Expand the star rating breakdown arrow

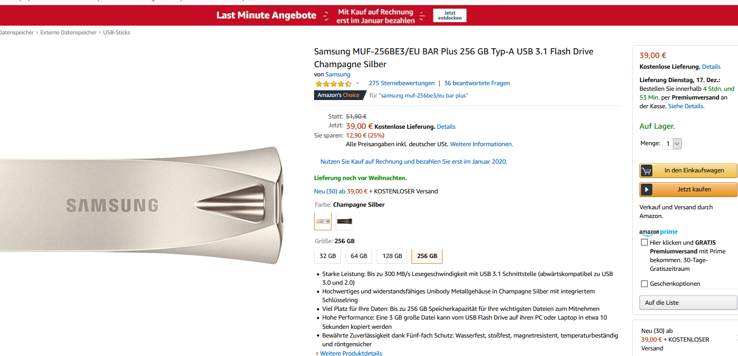coord(358,84)
